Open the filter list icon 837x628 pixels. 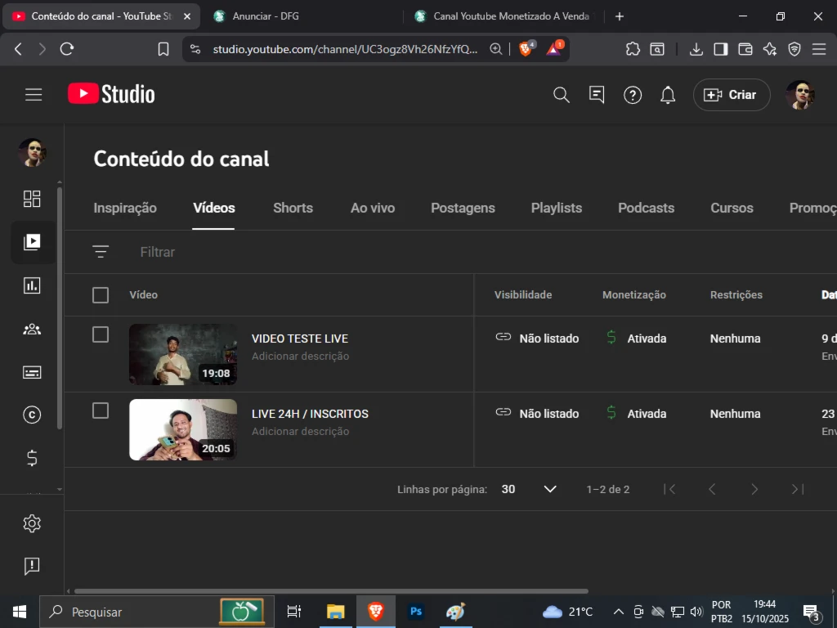pos(101,252)
